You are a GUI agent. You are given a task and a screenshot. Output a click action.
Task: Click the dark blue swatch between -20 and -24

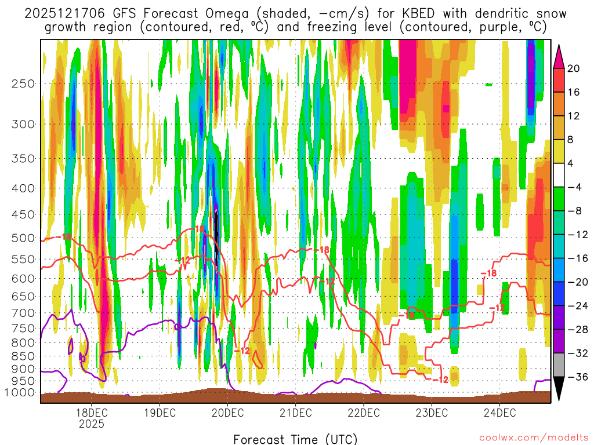pyautogui.click(x=559, y=294)
